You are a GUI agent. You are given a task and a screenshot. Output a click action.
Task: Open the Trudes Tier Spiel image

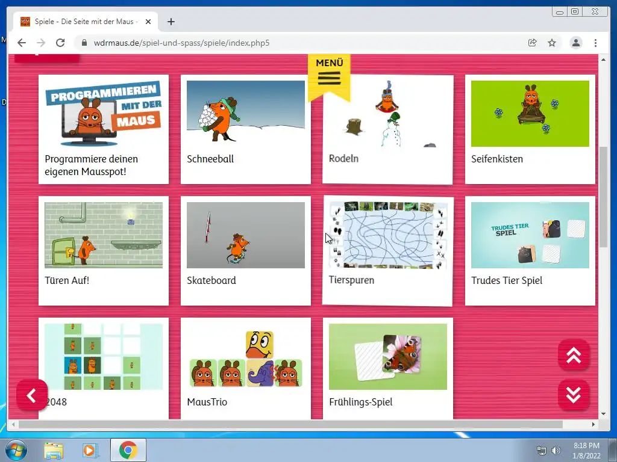(x=530, y=235)
